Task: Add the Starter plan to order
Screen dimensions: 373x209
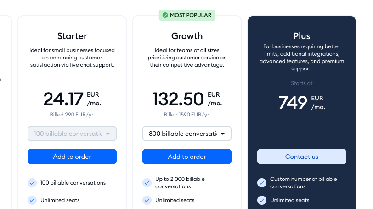Action: (72, 157)
